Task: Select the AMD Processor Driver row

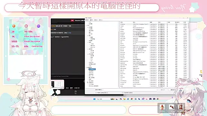Action: click(154, 52)
